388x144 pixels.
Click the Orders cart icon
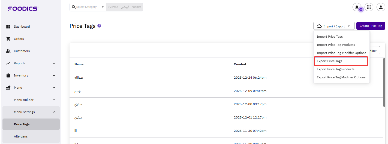(8, 39)
